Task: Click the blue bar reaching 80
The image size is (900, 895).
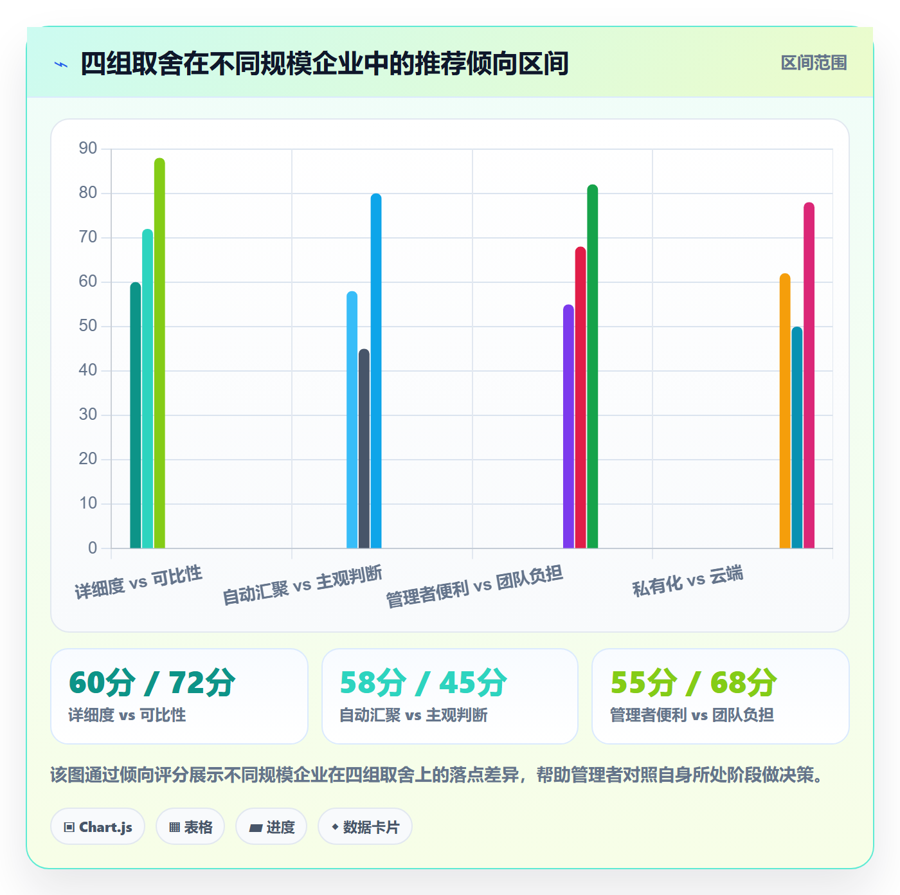Action: pos(376,371)
